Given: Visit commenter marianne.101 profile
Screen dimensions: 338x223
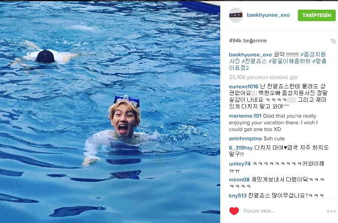Looking at the screenshot, I should pyautogui.click(x=245, y=116).
